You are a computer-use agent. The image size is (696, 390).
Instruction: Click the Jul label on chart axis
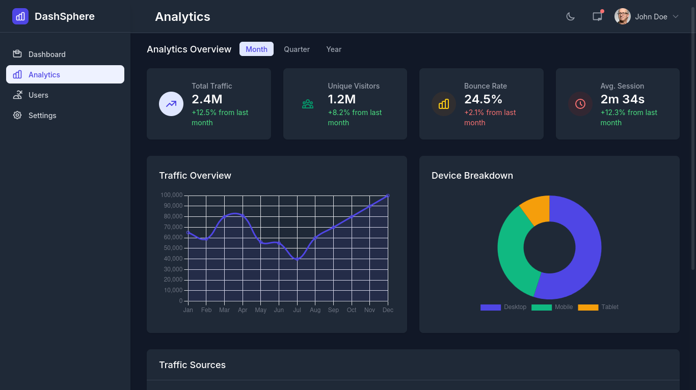297,310
